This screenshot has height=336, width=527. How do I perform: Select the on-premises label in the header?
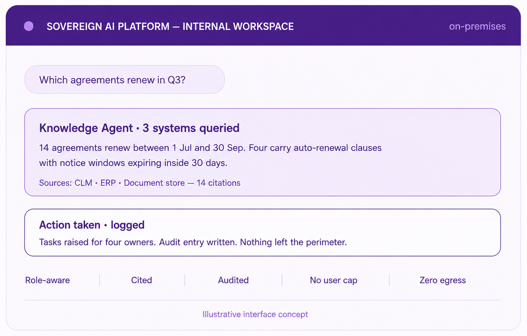point(477,27)
